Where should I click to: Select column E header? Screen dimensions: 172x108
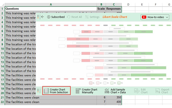(x=142, y=4)
